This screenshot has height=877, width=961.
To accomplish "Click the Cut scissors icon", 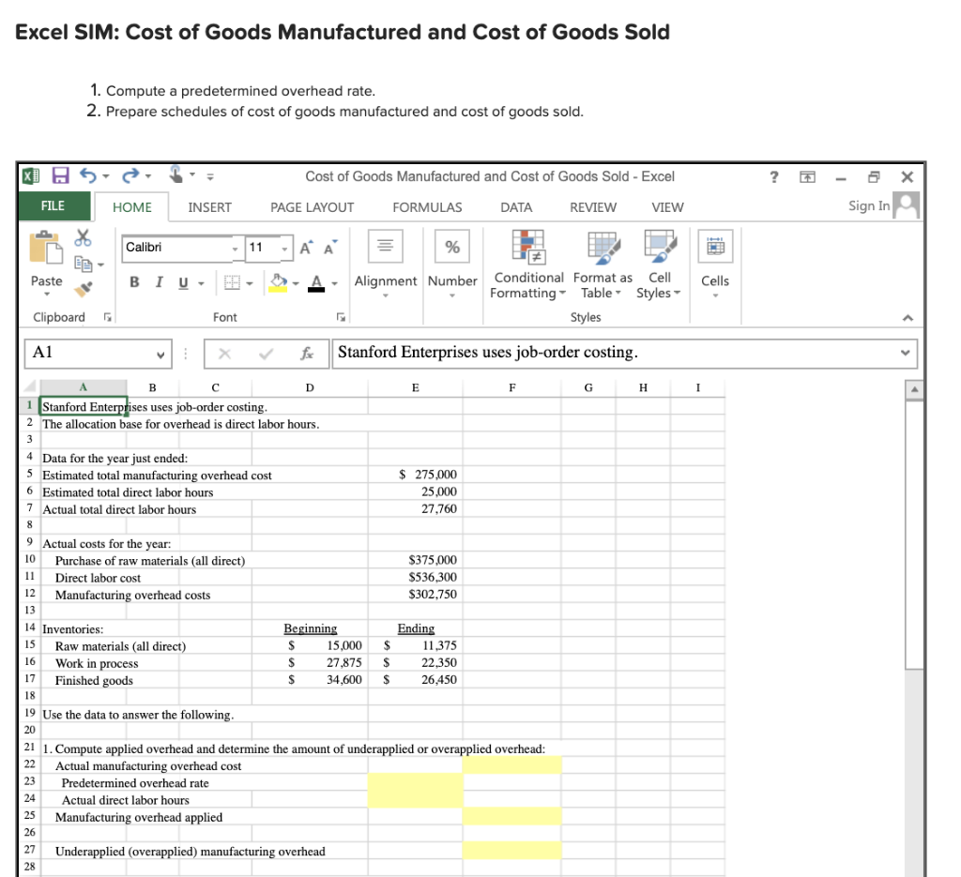I will (83, 238).
